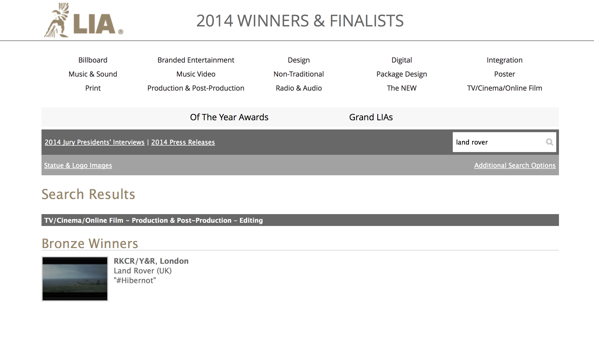The image size is (594, 343).
Task: Open Additional Search Options link
Action: pyautogui.click(x=515, y=165)
